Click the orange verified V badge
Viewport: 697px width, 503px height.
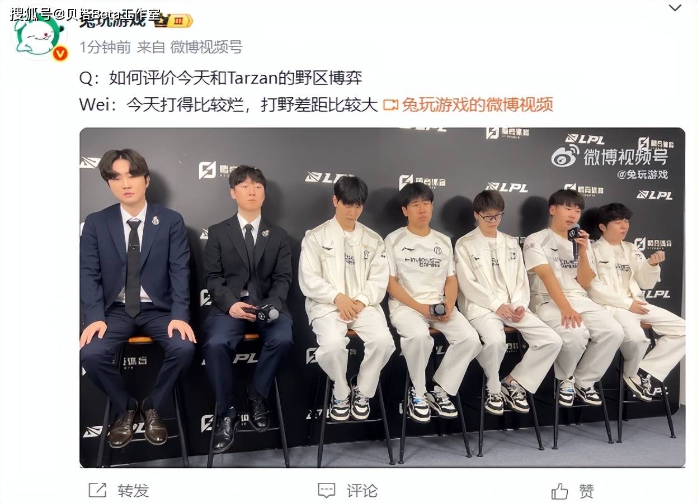click(60, 54)
